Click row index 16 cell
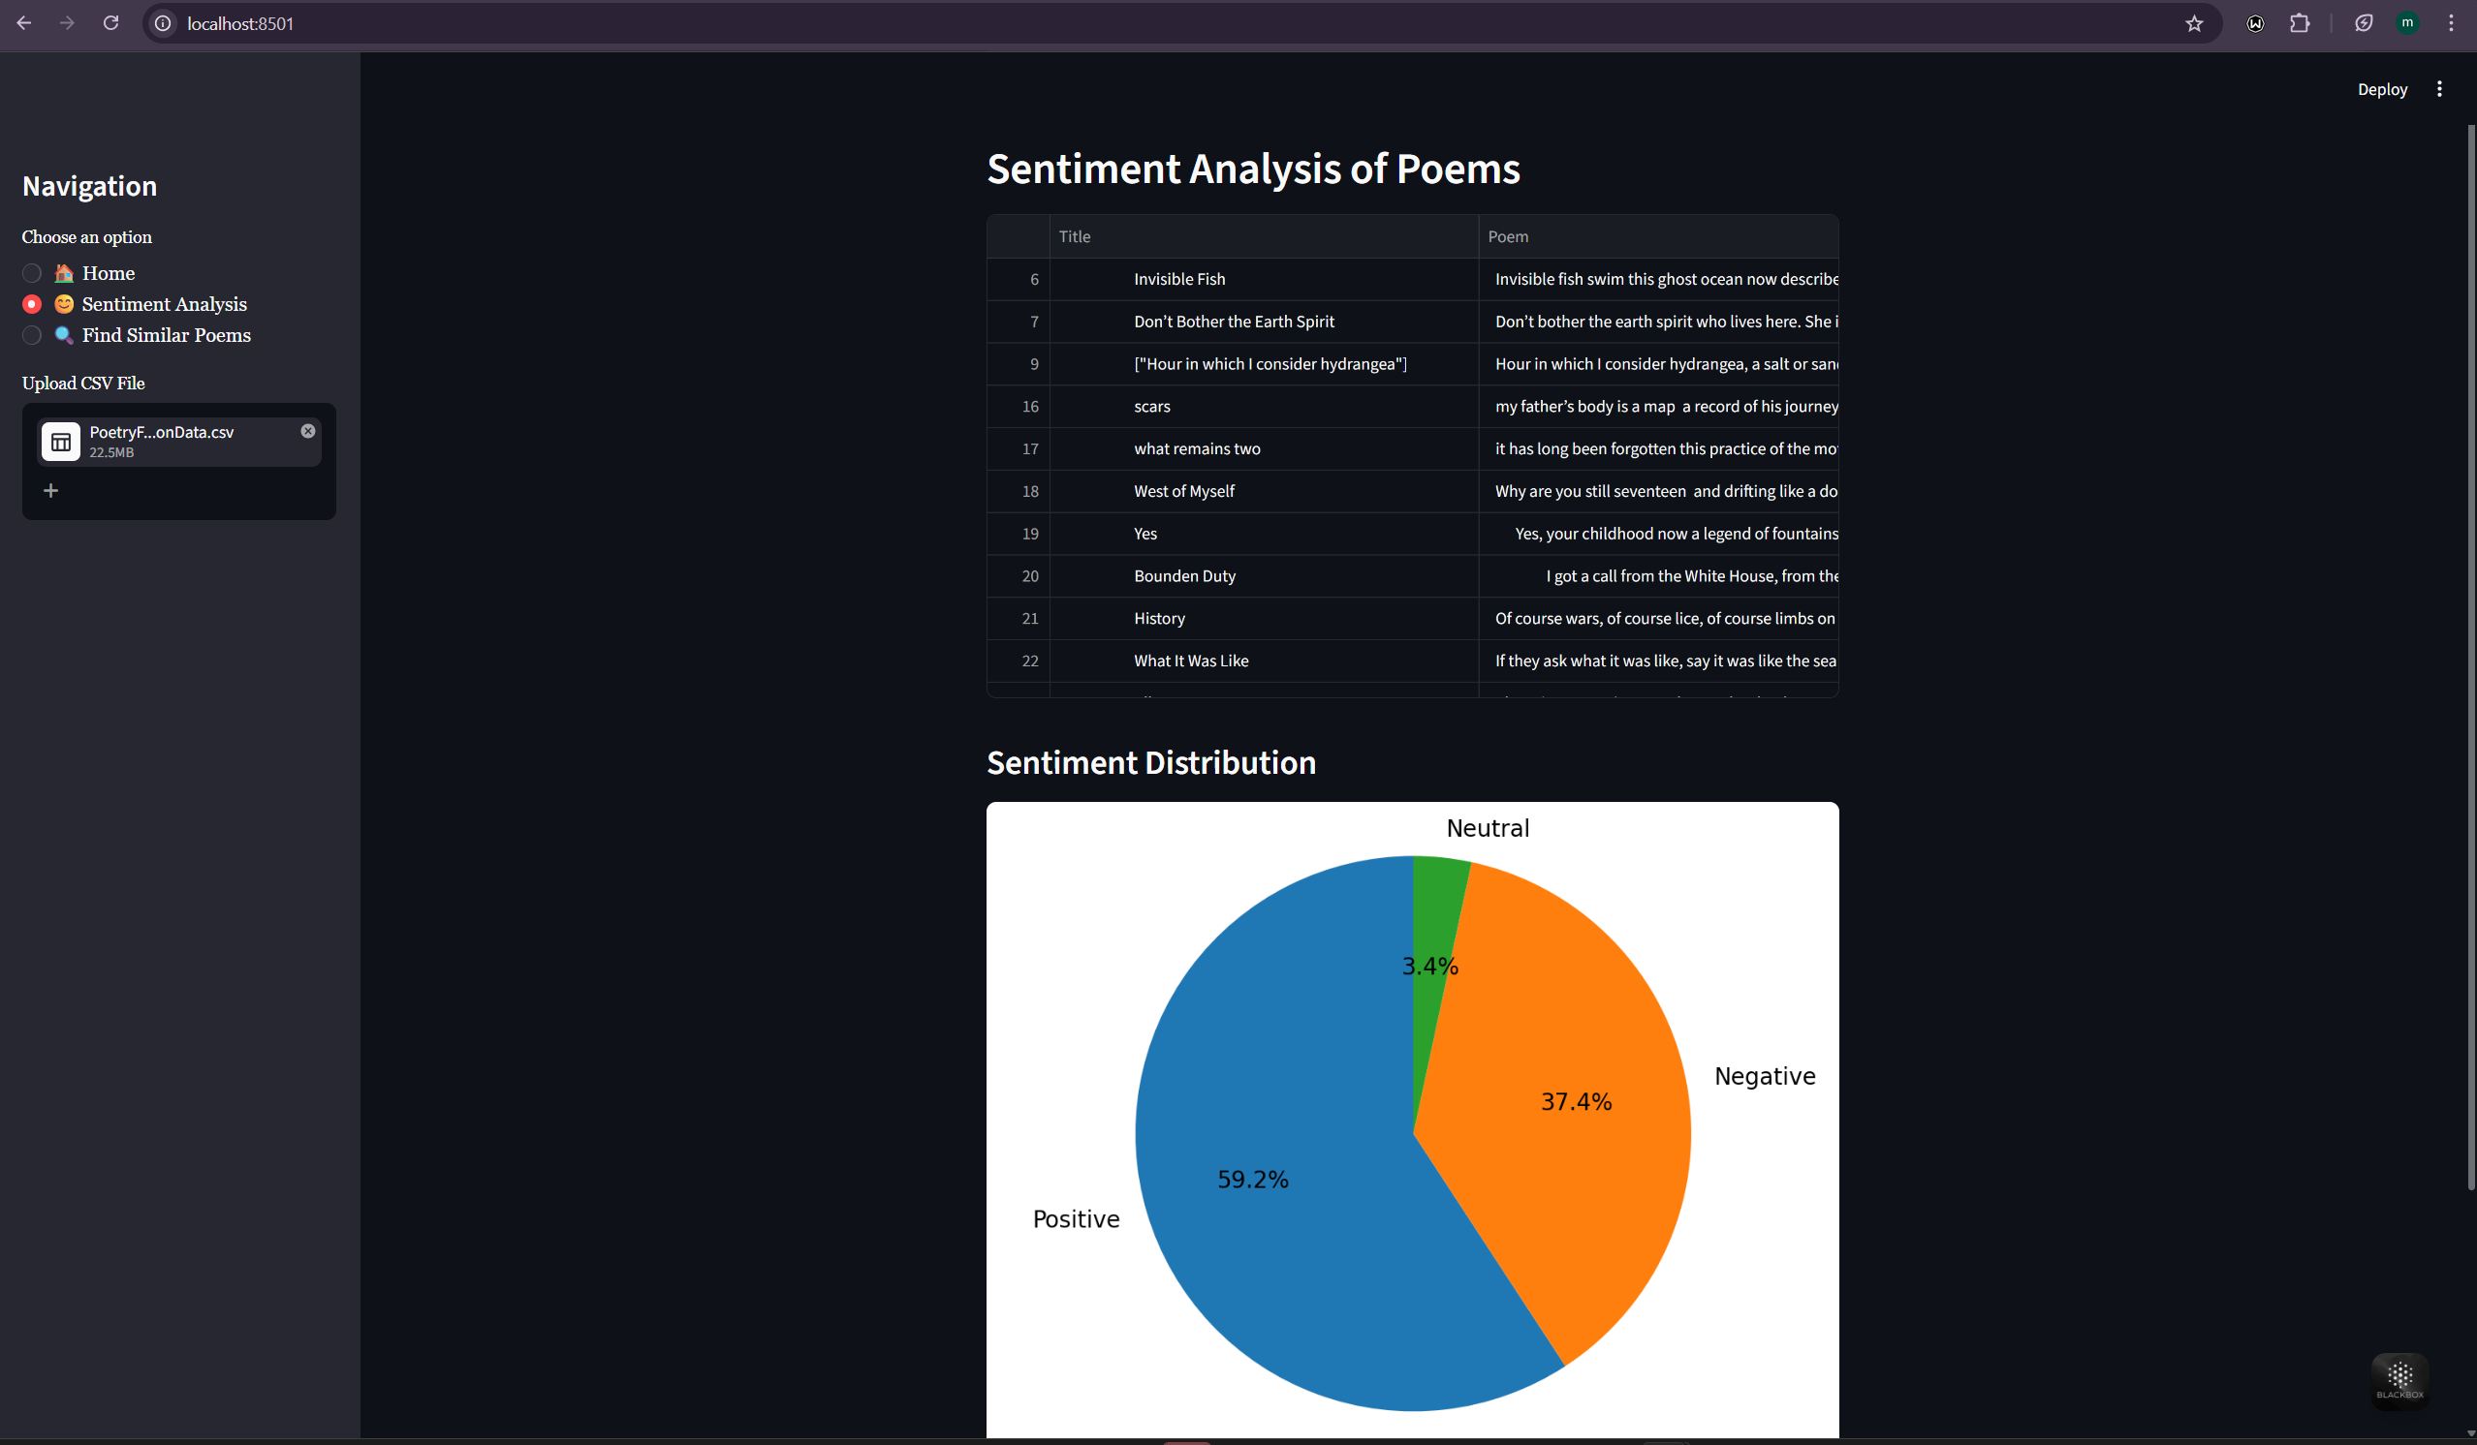This screenshot has height=1445, width=2477. [x=1019, y=406]
